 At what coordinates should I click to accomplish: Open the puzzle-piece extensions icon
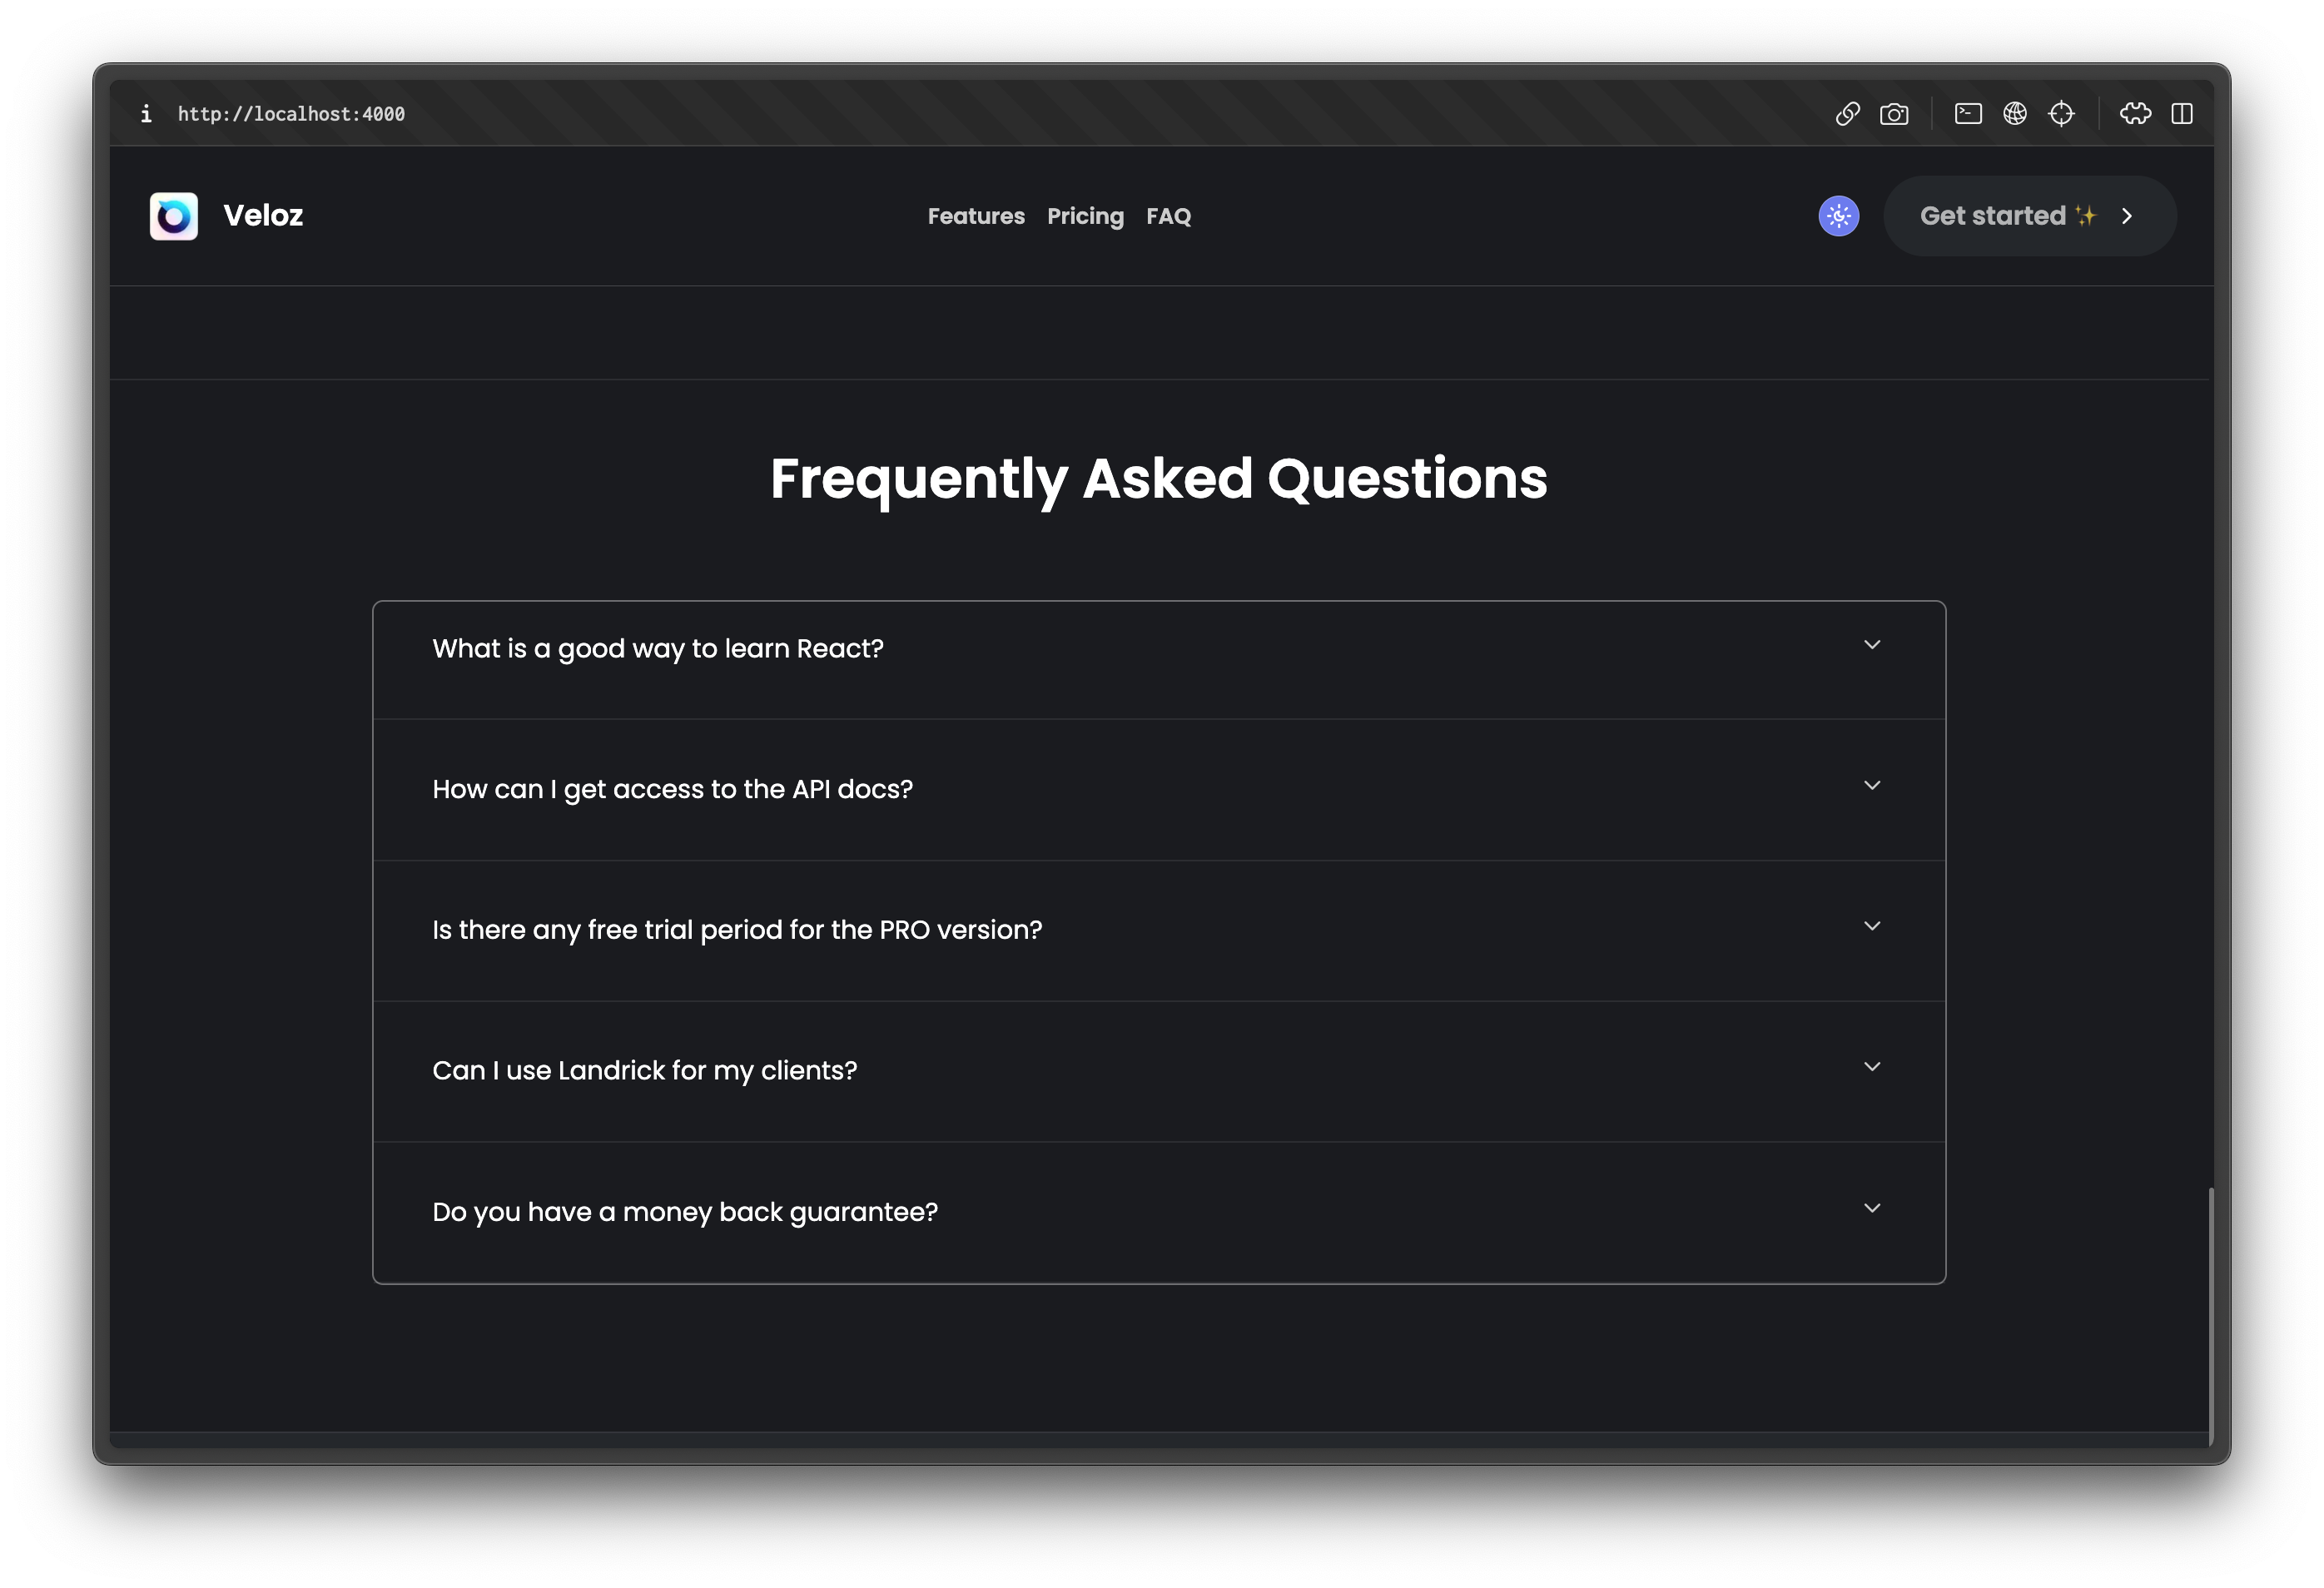pyautogui.click(x=2135, y=114)
